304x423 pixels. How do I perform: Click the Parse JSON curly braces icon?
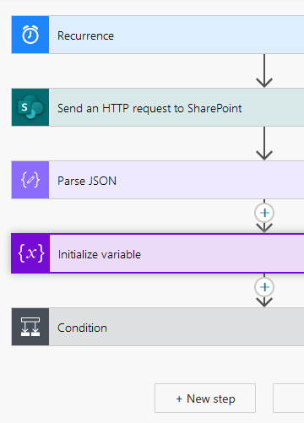click(x=30, y=180)
